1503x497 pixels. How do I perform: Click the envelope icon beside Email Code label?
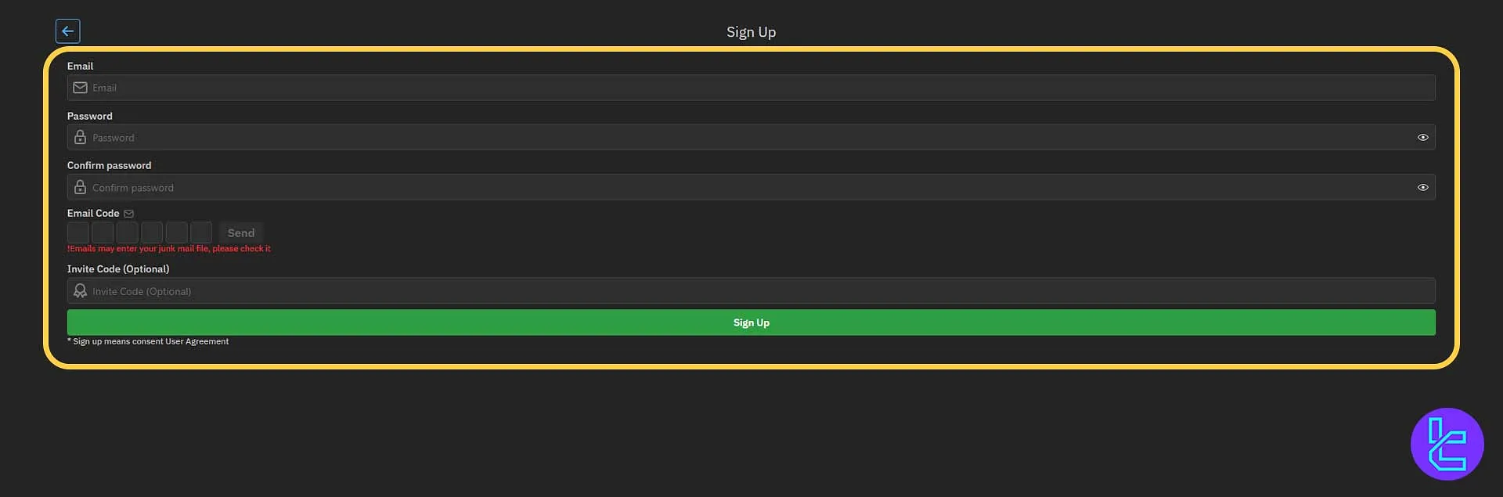pyautogui.click(x=128, y=212)
